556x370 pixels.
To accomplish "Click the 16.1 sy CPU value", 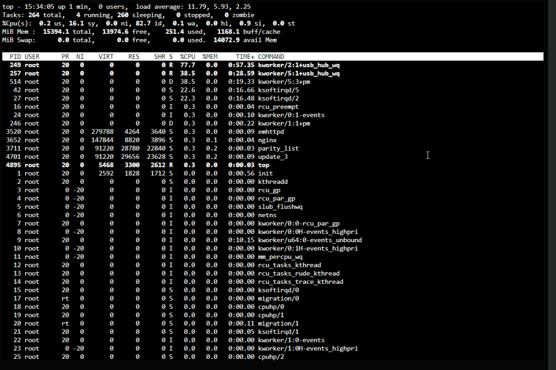I will 76,23.
